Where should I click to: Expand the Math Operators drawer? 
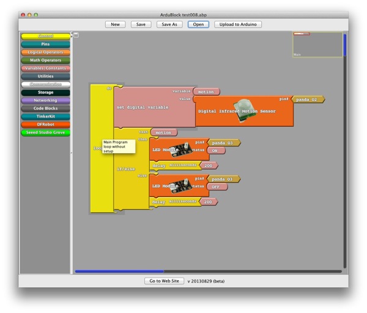click(x=45, y=60)
